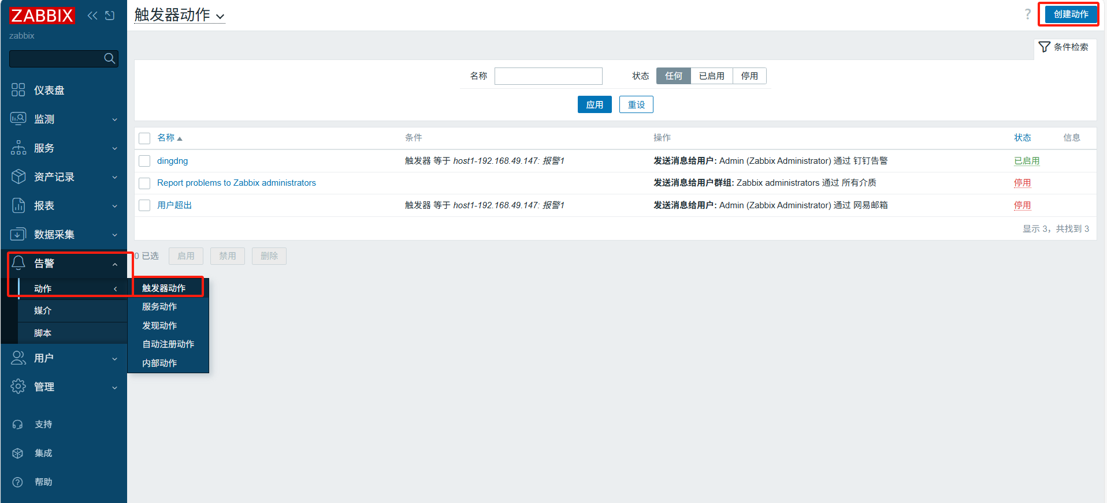Click the 集成 integrations icon
The width and height of the screenshot is (1107, 503).
(18, 453)
